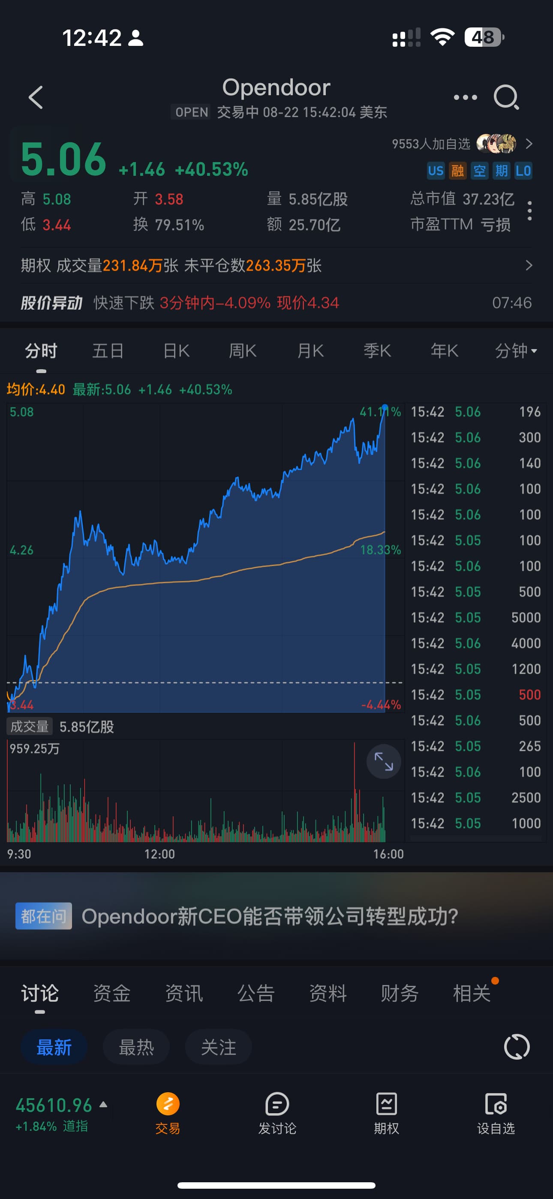The image size is (553, 1199).
Task: Open the 财务 section tab
Action: tap(400, 994)
